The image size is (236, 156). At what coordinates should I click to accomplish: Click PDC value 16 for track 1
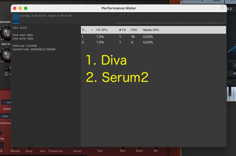(x=133, y=37)
